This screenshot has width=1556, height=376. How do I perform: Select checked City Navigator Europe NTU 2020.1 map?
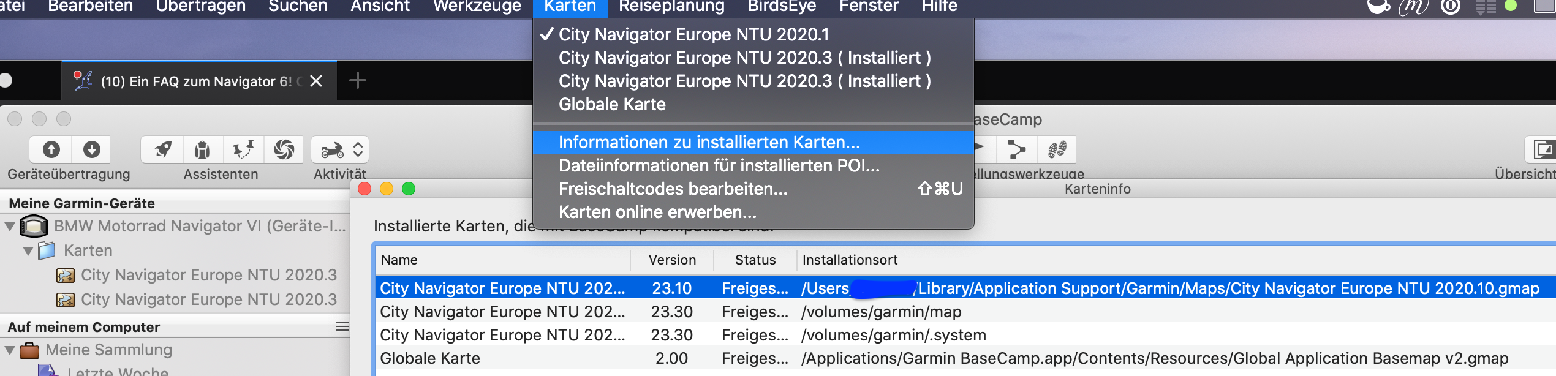pyautogui.click(x=753, y=34)
